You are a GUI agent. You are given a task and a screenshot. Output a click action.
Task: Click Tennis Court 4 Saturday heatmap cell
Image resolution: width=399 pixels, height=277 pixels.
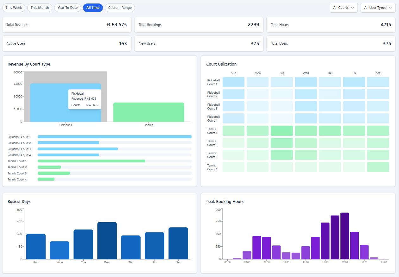tap(378, 167)
